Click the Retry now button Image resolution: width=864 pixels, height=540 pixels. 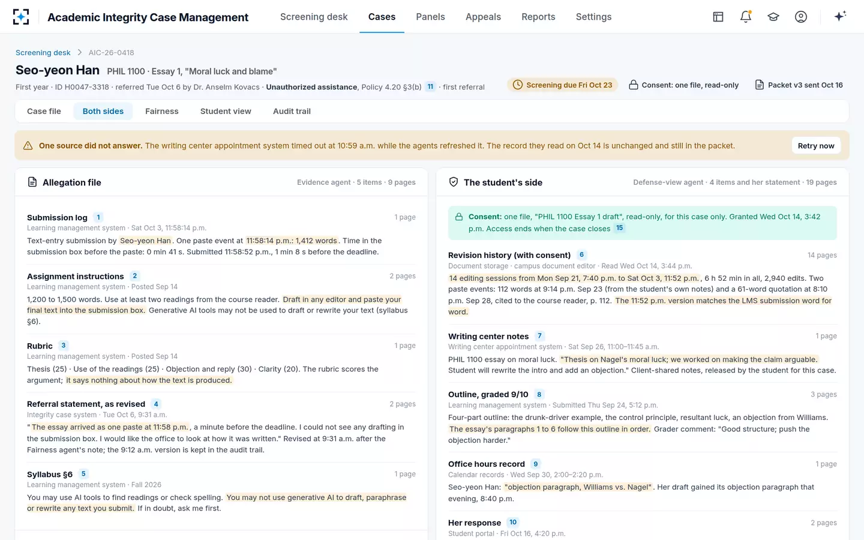click(816, 146)
